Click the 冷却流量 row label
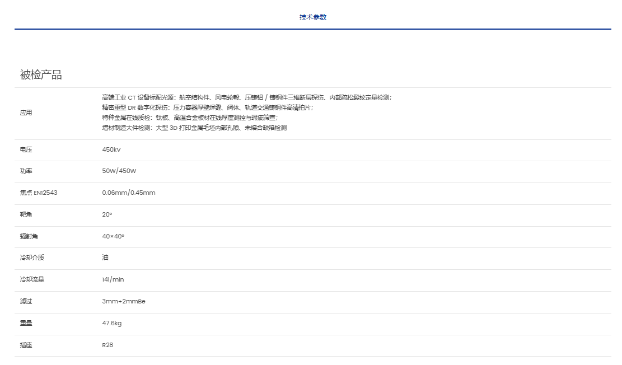This screenshot has height=365, width=622. 32,280
